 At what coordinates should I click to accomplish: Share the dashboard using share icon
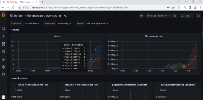click(x=65, y=16)
